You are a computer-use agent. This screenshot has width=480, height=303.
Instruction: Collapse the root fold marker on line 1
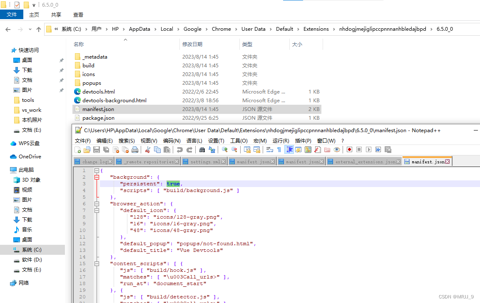[97, 170]
